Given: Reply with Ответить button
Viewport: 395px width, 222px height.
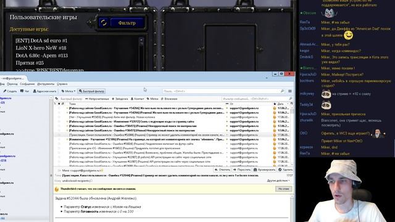Looking at the screenshot, I should (x=222, y=170).
